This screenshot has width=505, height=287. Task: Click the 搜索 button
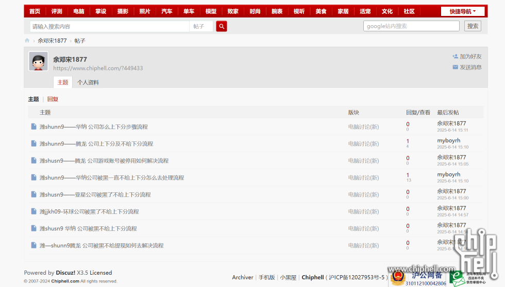pos(473,26)
